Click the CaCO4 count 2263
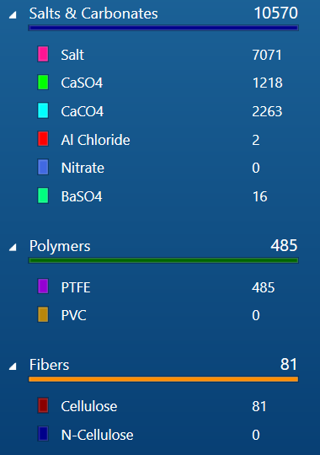 (267, 111)
